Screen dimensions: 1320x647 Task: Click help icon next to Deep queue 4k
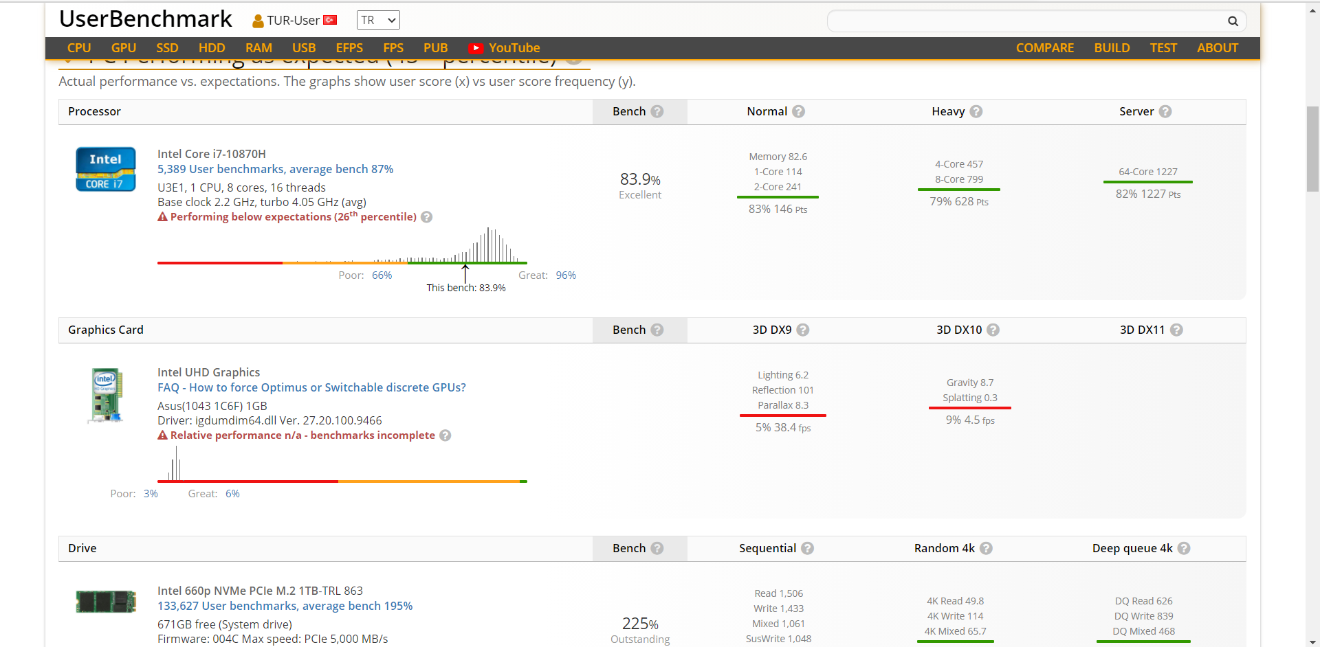pos(1184,548)
